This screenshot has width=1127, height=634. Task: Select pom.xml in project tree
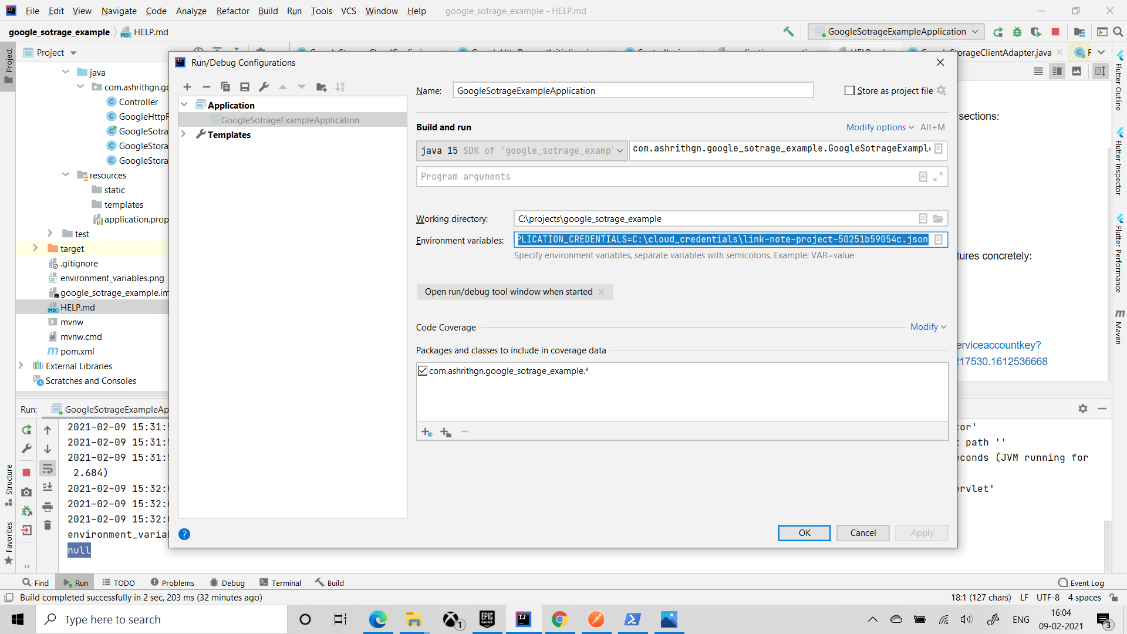(77, 351)
